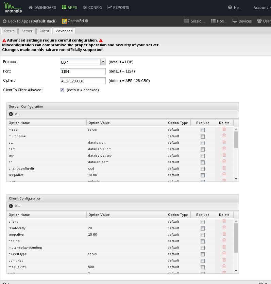
Task: Sort Client Configuration by Option Type
Action: coord(179,215)
